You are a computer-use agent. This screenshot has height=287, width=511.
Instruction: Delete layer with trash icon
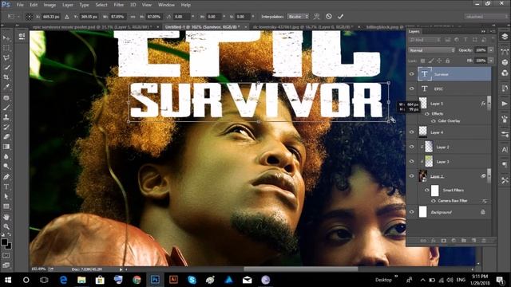click(484, 241)
